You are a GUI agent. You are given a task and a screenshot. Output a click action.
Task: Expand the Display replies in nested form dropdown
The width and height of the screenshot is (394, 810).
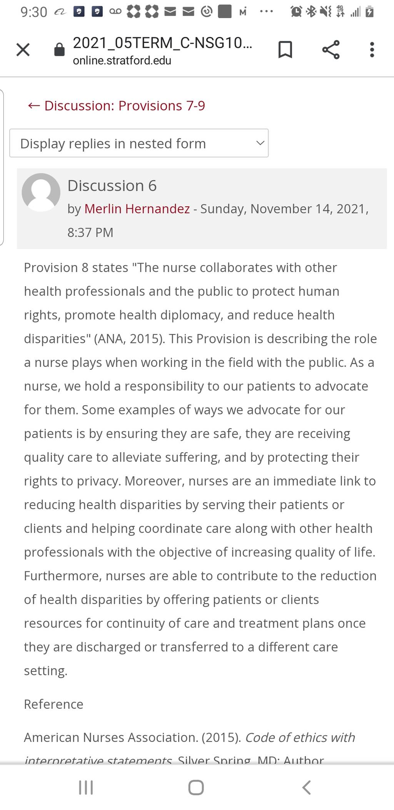[139, 143]
